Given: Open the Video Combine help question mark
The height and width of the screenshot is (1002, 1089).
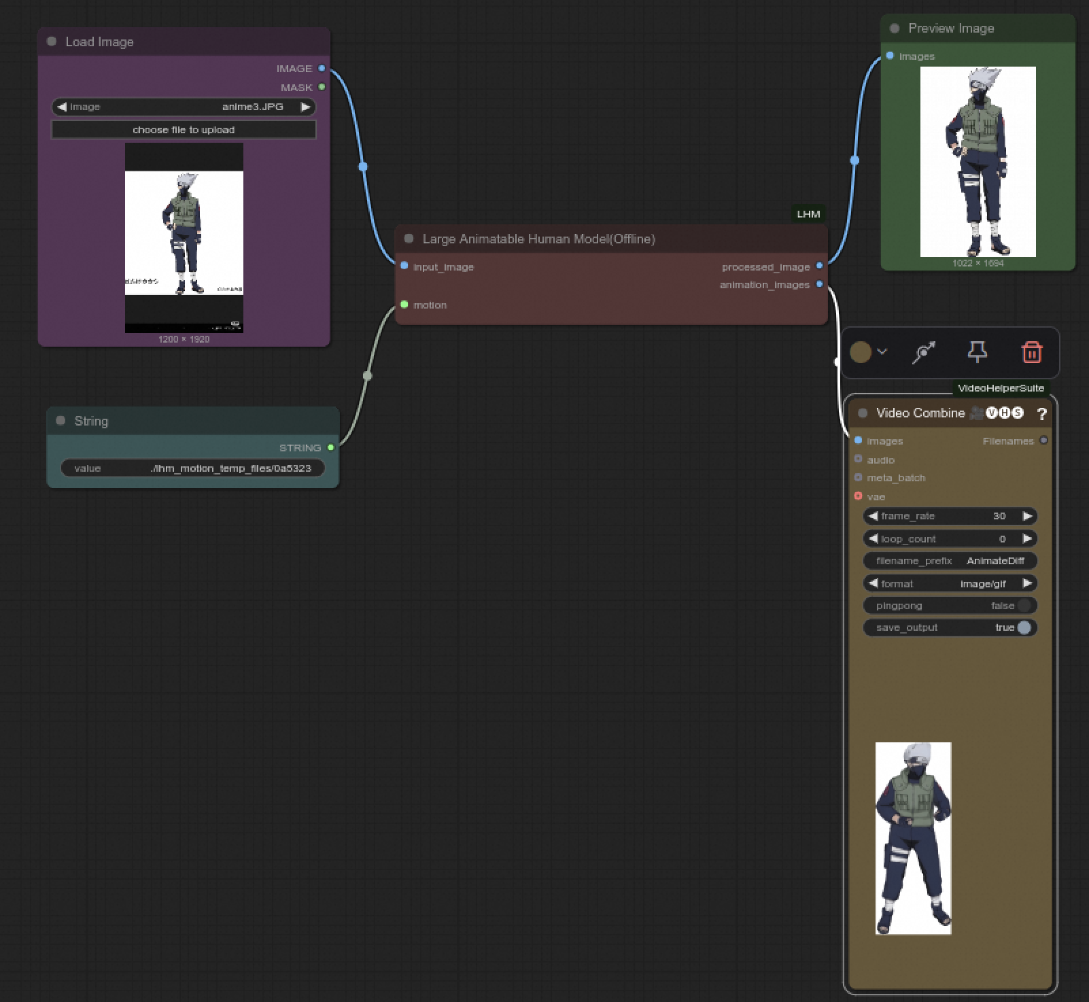Looking at the screenshot, I should [x=1042, y=413].
